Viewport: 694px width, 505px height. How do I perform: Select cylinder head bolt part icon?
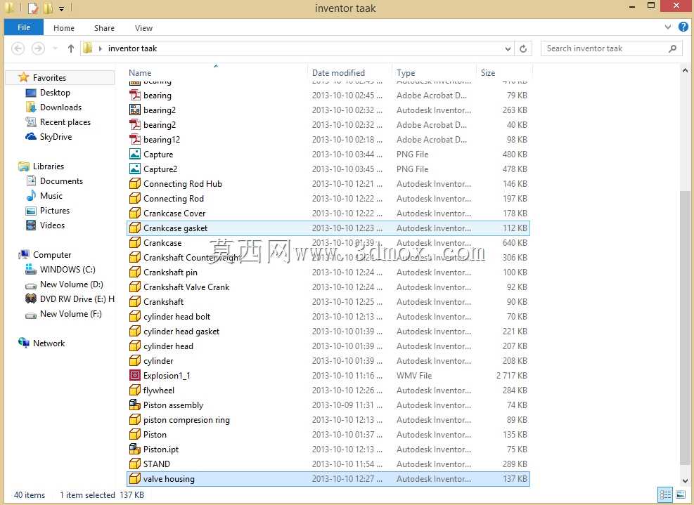click(x=134, y=316)
